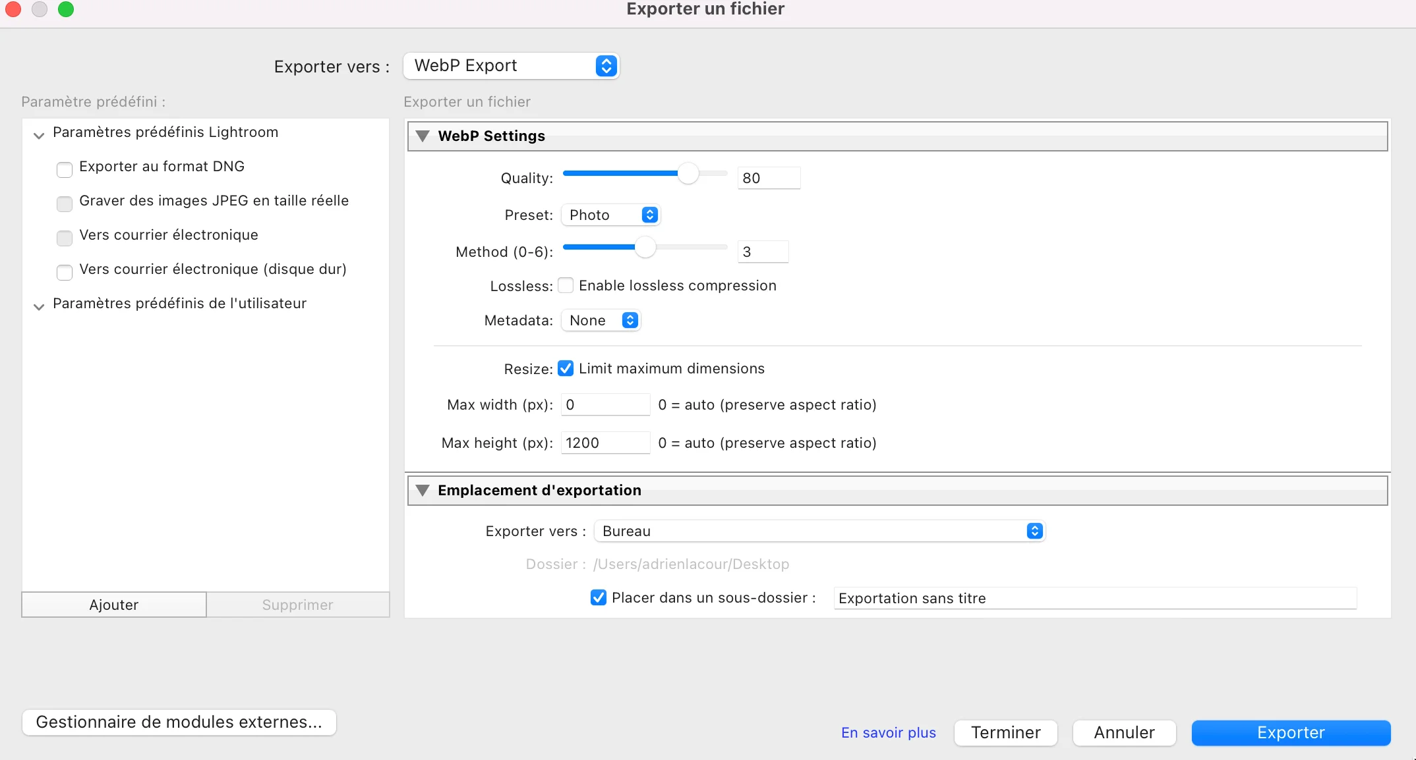Enable lossless compression
The height and width of the screenshot is (760, 1416).
566,285
